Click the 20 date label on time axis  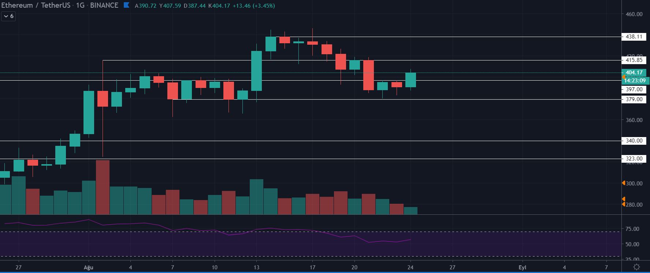click(x=354, y=268)
